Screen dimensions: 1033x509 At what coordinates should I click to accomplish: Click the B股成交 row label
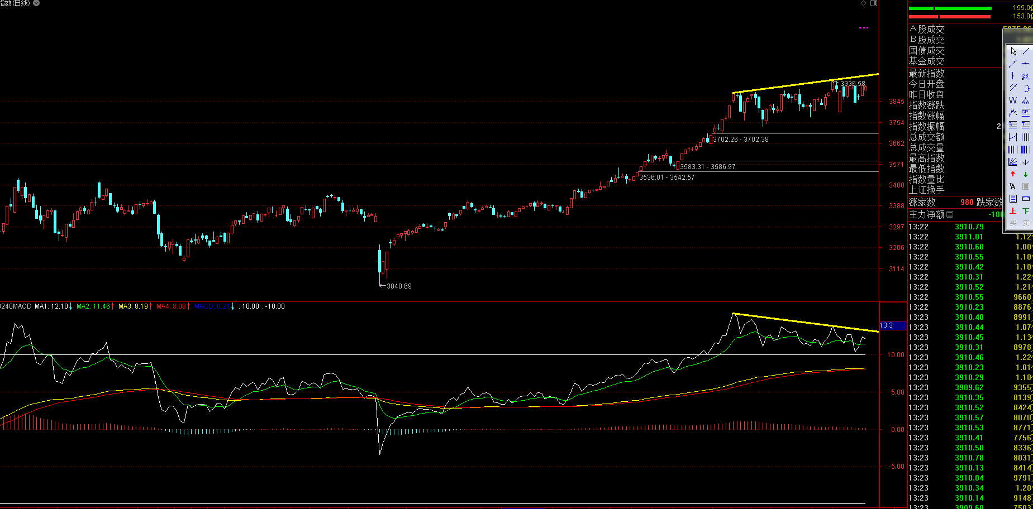pyautogui.click(x=927, y=40)
